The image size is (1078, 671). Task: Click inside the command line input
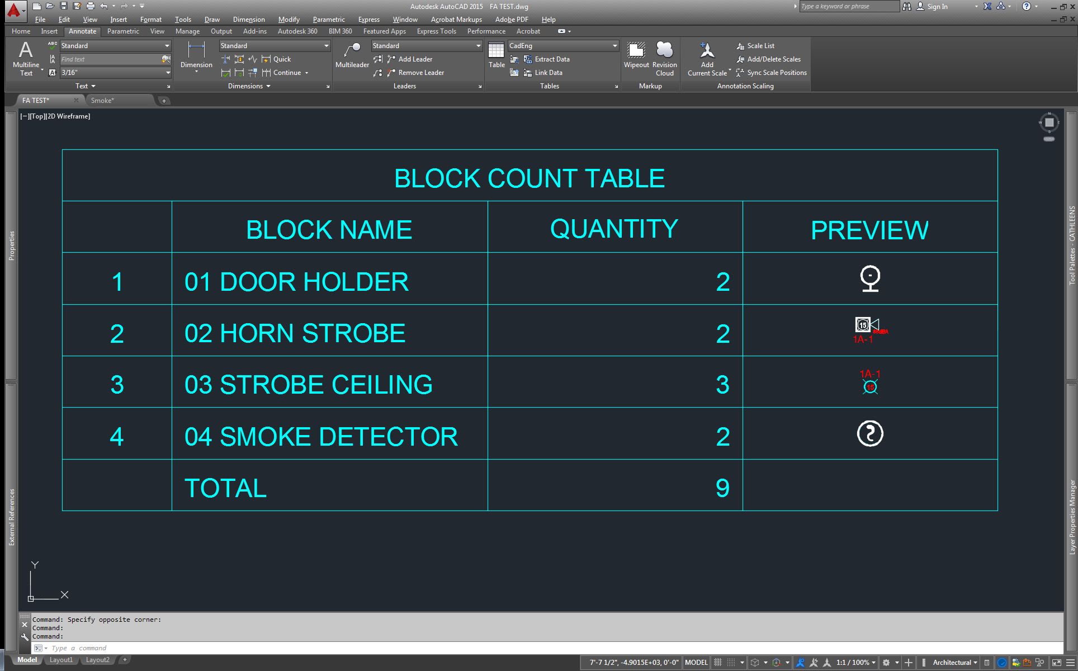[x=112, y=648]
